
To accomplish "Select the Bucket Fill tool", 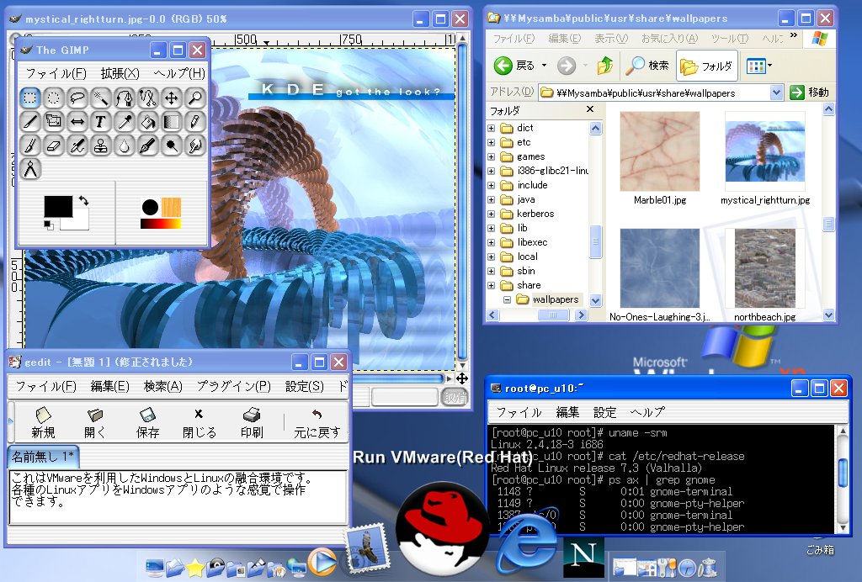I will [148, 121].
